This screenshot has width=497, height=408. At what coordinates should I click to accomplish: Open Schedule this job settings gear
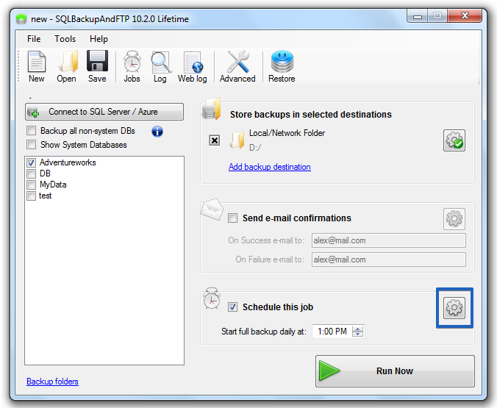(454, 307)
